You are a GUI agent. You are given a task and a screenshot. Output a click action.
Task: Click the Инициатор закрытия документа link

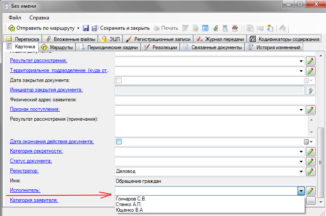(x=46, y=90)
